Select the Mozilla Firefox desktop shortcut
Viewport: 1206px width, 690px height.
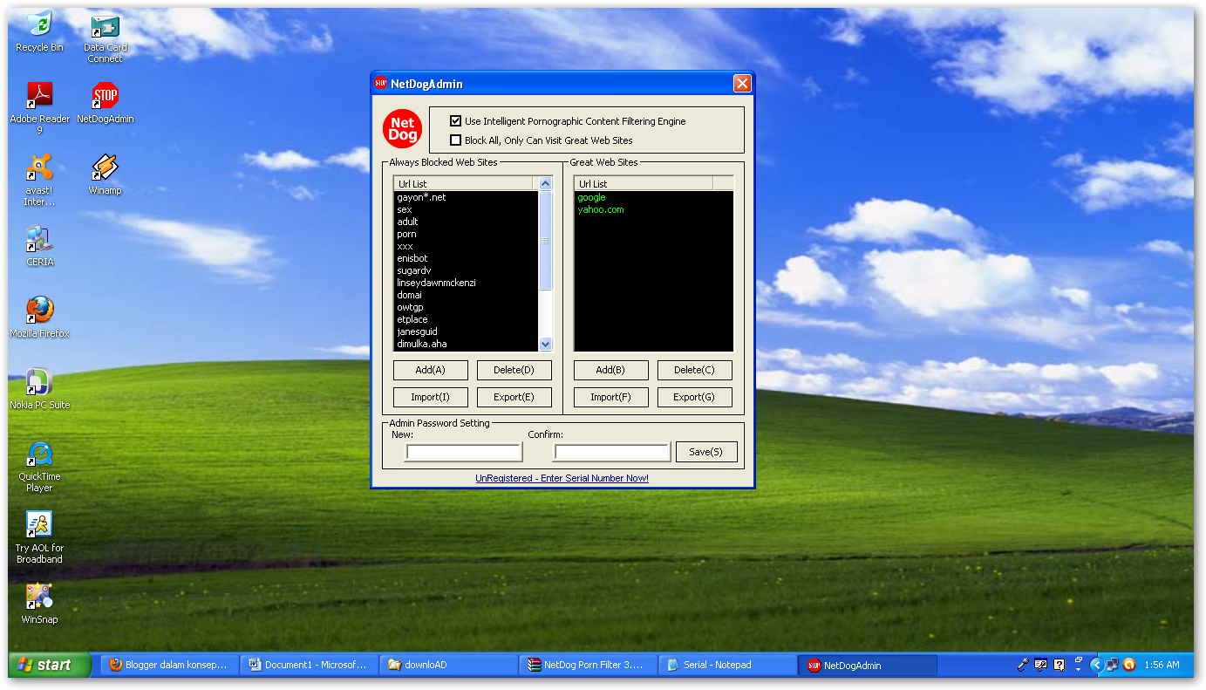(39, 318)
